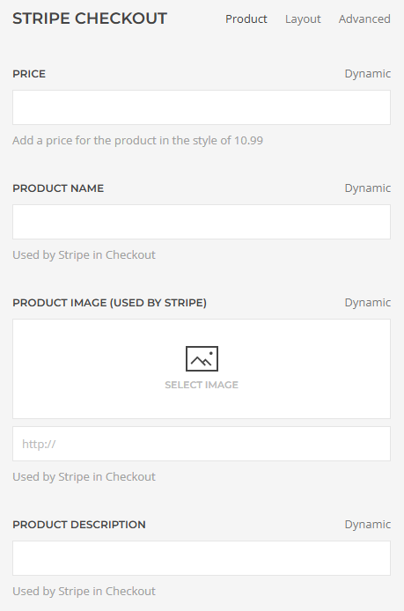Switch to the Product tab
Screen dimensions: 404x611
(246, 18)
